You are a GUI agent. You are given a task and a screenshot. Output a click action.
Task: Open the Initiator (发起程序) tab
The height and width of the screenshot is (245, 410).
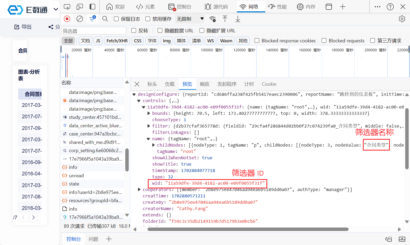(227, 84)
